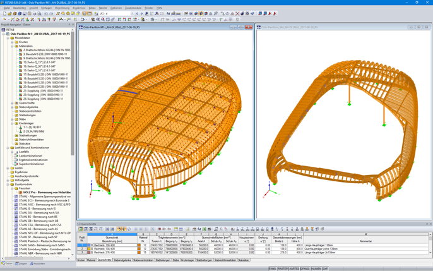Click yellow color swatch of profile row 2
The image size is (433, 271).
pyautogui.click(x=89, y=249)
